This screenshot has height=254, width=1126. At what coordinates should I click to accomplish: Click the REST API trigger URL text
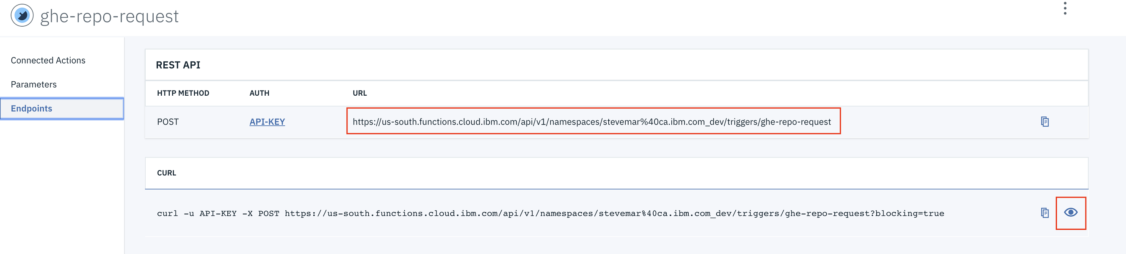(x=592, y=122)
